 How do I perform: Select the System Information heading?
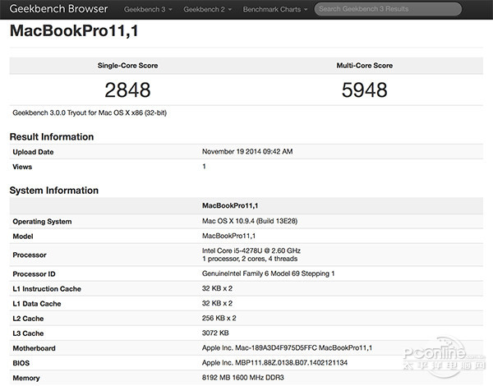[53, 191]
